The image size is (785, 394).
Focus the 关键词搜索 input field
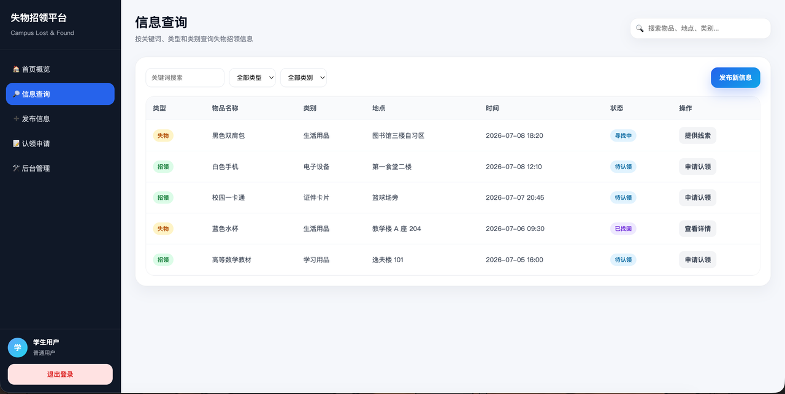[185, 78]
